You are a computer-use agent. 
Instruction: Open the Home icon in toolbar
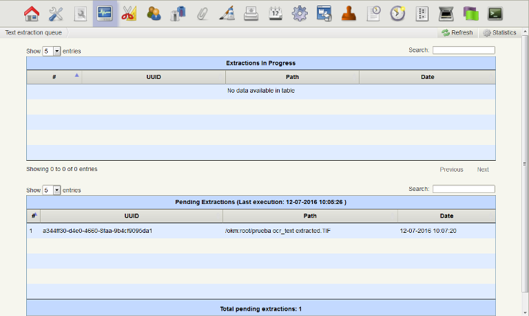coord(32,14)
